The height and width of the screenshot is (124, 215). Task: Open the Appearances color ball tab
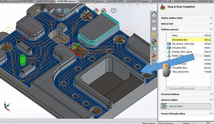(154, 42)
